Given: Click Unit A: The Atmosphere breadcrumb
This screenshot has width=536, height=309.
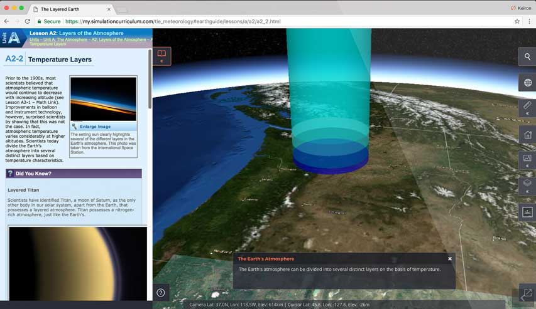Looking at the screenshot, I should tap(65, 39).
